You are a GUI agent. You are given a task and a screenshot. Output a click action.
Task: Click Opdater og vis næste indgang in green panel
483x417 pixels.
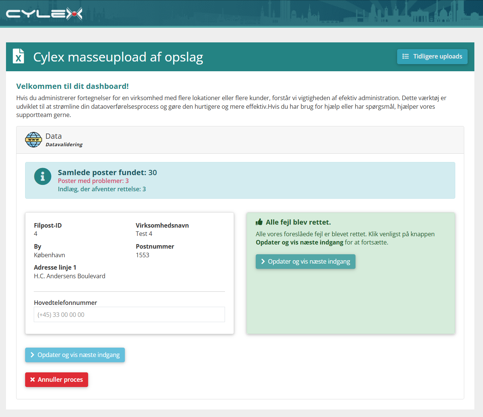(x=306, y=261)
